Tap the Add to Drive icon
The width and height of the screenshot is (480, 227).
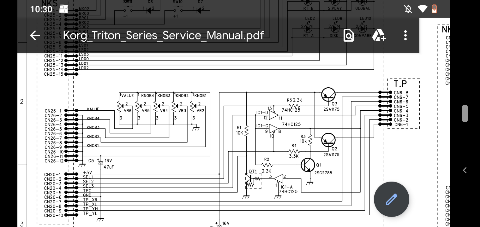click(x=378, y=35)
